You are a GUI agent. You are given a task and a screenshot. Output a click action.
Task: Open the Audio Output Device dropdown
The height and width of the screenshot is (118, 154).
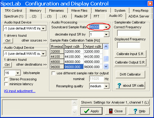(x=43, y=54)
